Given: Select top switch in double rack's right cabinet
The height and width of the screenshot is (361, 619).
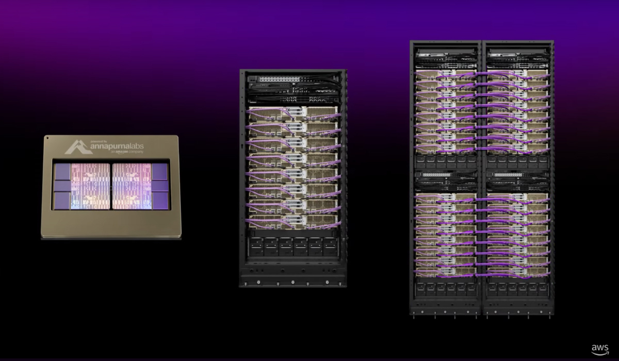Looking at the screenshot, I should click(517, 53).
